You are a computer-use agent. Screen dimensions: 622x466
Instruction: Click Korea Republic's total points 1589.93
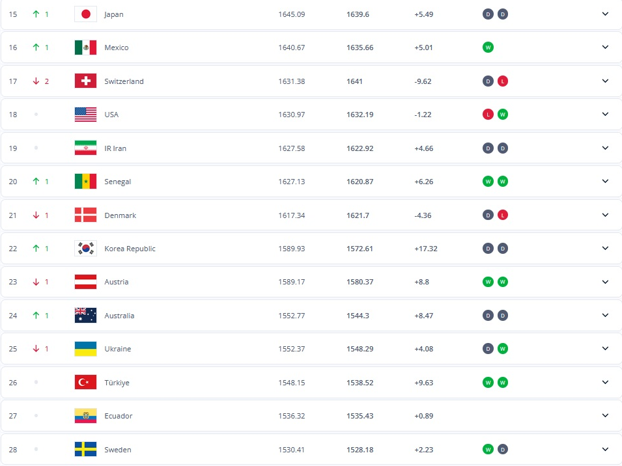291,249
